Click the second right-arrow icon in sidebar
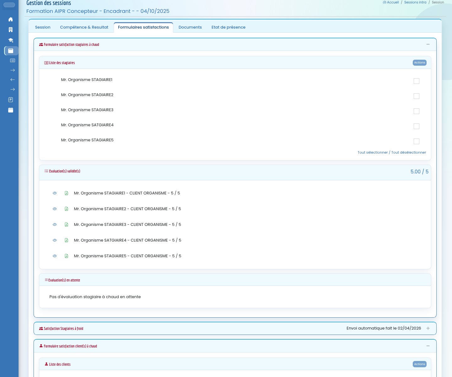 tap(13, 90)
